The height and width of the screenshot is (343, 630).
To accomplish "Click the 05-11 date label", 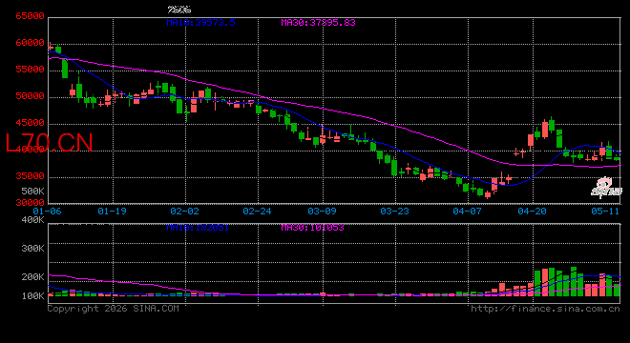I will click(605, 211).
